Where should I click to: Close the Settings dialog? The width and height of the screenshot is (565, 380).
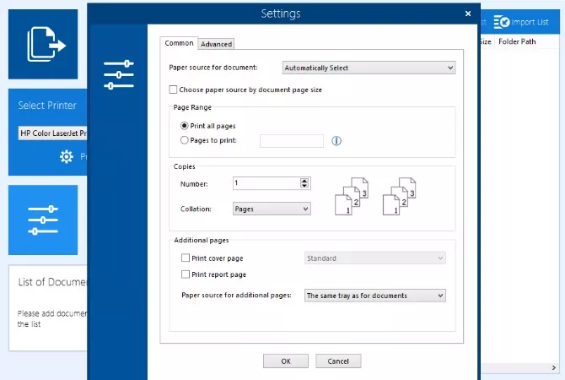click(x=468, y=14)
